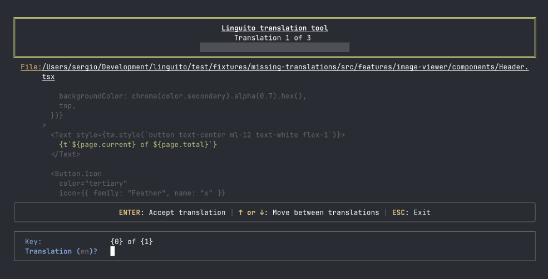
Task: Click the Key value {0} of {1}
Action: 132,241
